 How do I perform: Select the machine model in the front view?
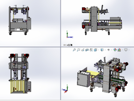(x=20, y=20)
